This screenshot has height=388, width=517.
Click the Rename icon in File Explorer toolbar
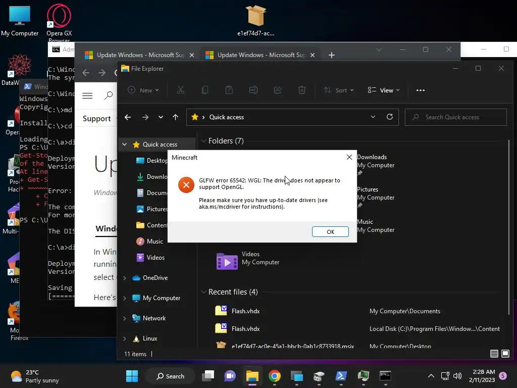pos(253,90)
